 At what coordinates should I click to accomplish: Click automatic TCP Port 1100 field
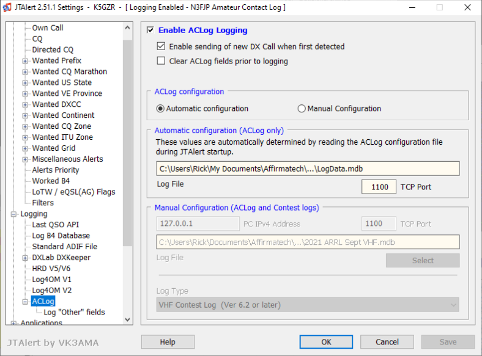click(379, 187)
